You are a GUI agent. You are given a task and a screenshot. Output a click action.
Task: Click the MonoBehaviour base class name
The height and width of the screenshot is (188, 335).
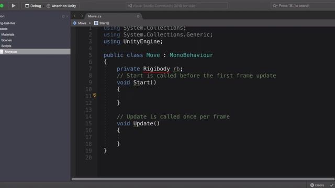coord(191,55)
